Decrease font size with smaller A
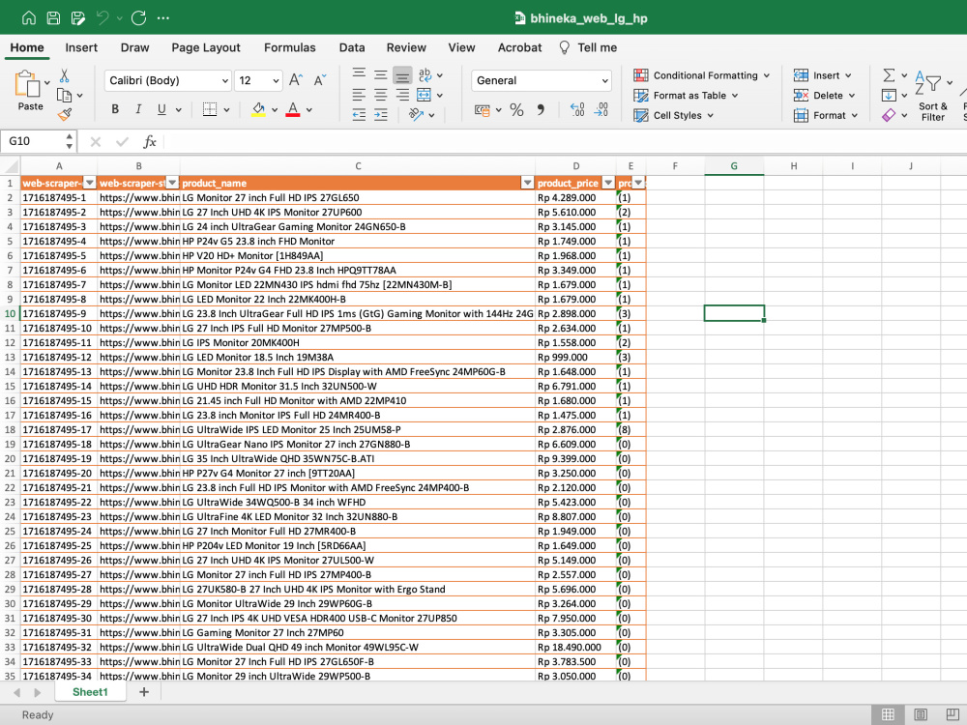967x725 pixels. point(319,80)
